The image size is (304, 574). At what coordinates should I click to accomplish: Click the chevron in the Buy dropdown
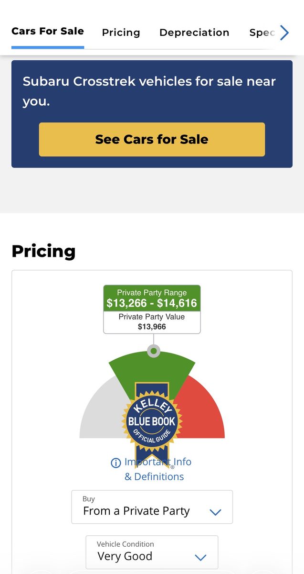tap(216, 512)
